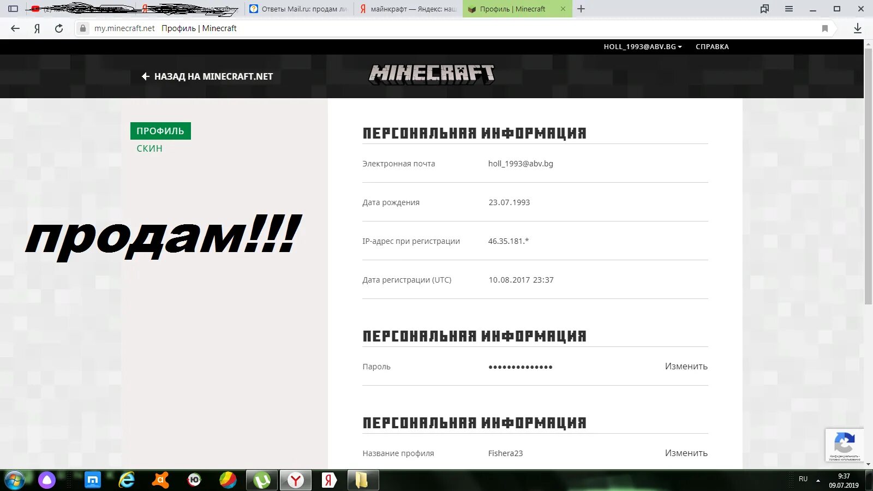Toggle the sidebar panel icon in the tab bar

point(13,9)
